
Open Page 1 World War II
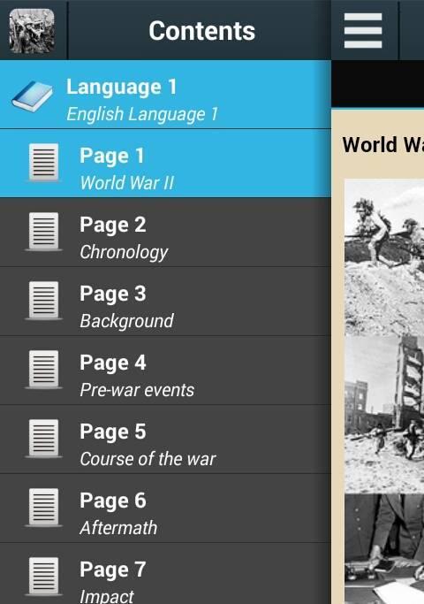coord(165,164)
